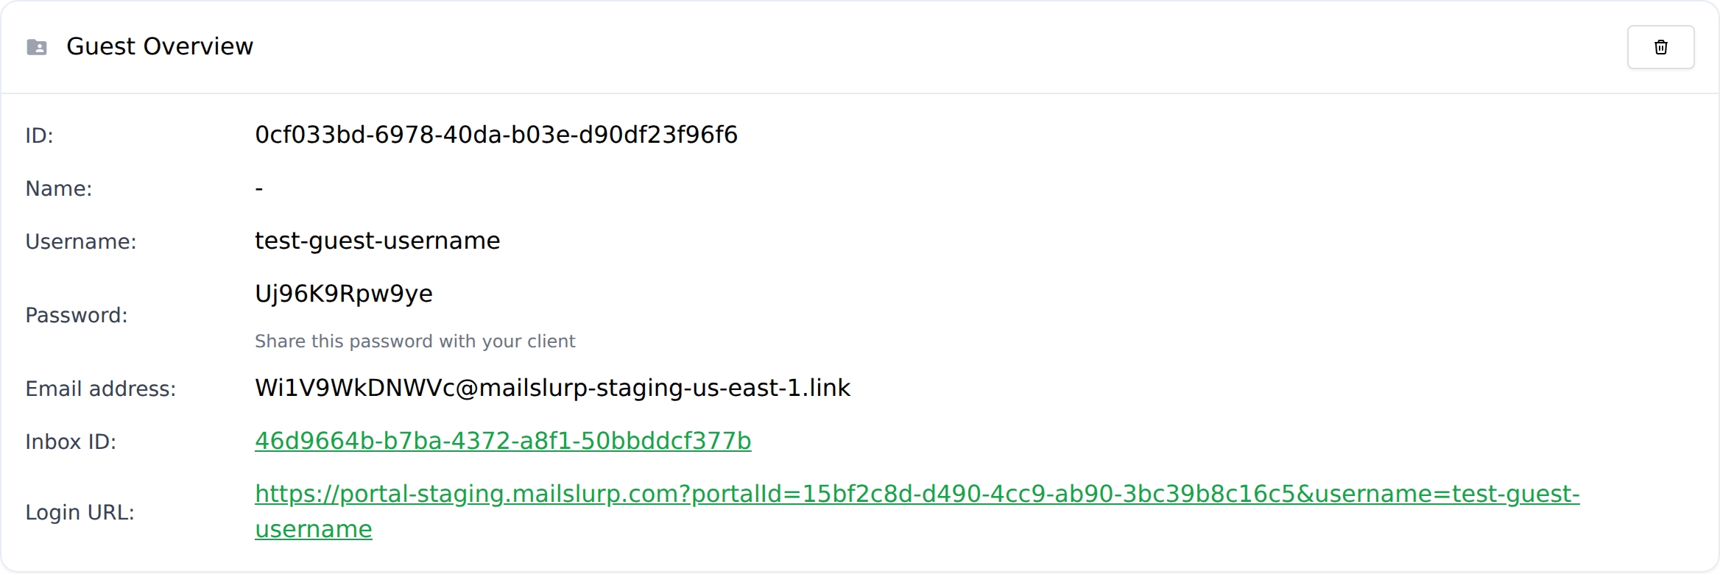Image resolution: width=1720 pixels, height=574 pixels.
Task: Click 'Share this password with your client' hint
Action: click(x=415, y=341)
